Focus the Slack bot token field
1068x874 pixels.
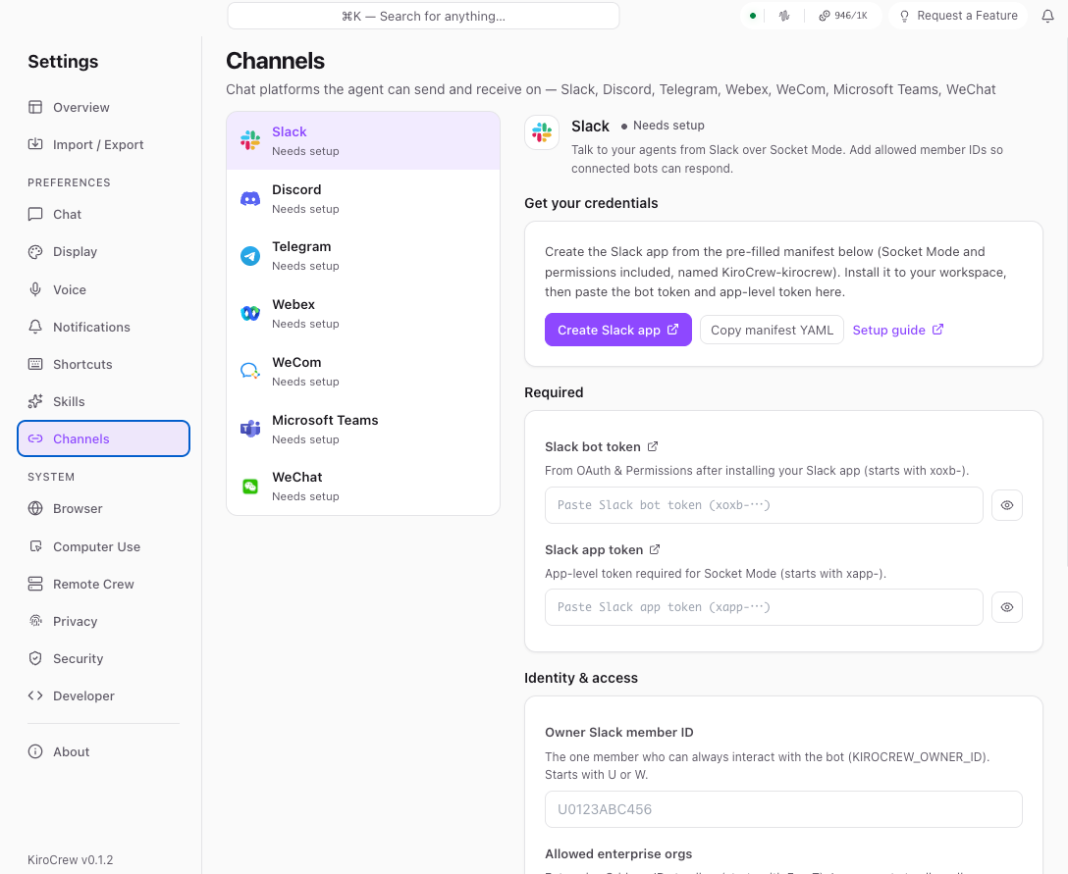pos(764,505)
